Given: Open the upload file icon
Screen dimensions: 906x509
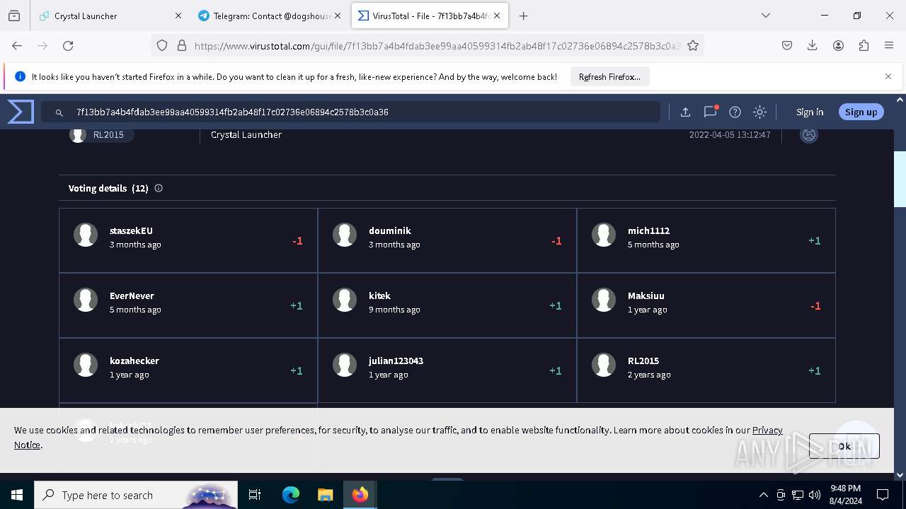Looking at the screenshot, I should tap(685, 112).
